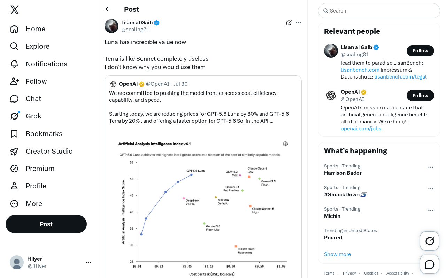Open Notifications bell in sidebar
The height and width of the screenshot is (278, 446).
pos(14,64)
